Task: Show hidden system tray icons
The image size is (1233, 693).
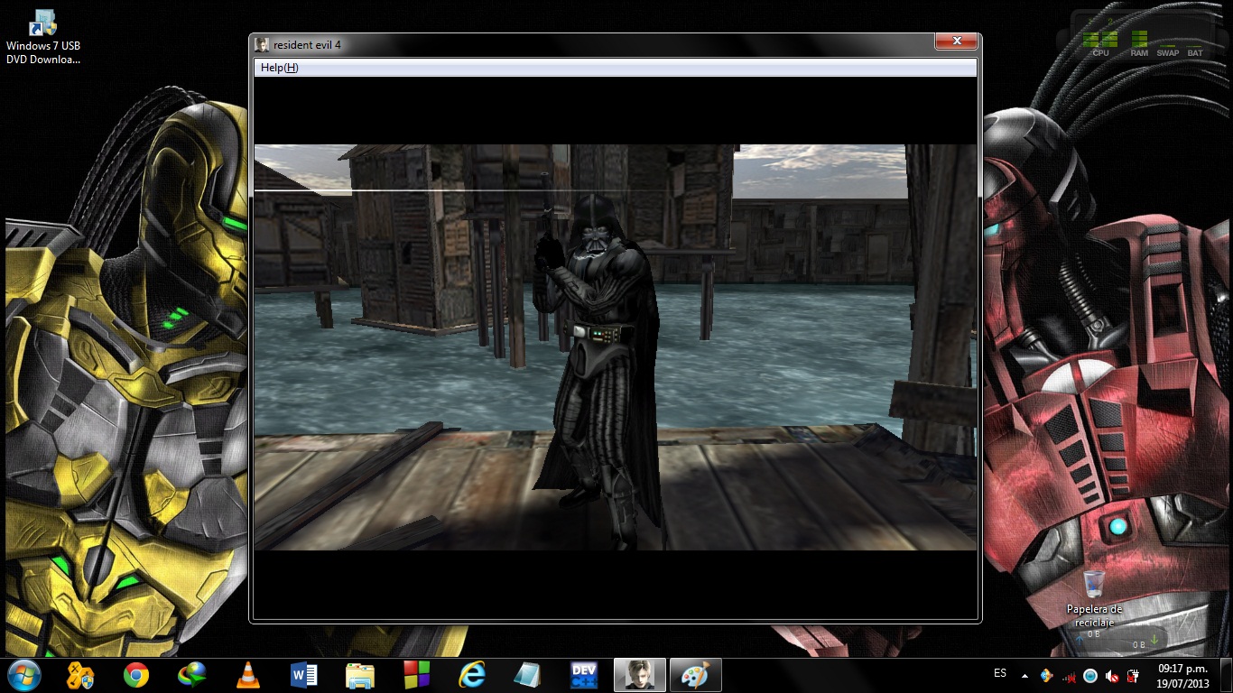Action: pos(1024,675)
